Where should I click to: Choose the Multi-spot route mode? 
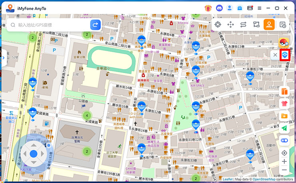[256, 25]
